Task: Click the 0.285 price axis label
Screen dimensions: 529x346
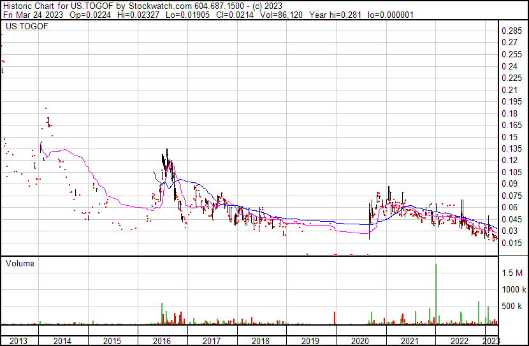Action: point(512,31)
